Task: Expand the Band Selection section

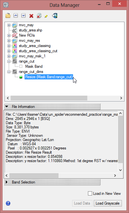Action: [7, 182]
